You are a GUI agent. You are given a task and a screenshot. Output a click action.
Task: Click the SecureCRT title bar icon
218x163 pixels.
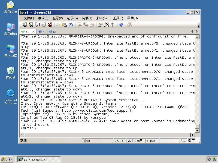tap(22, 12)
